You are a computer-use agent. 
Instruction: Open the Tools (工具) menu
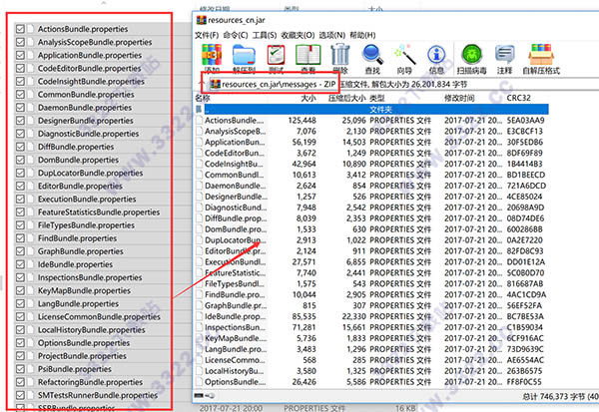click(x=265, y=35)
